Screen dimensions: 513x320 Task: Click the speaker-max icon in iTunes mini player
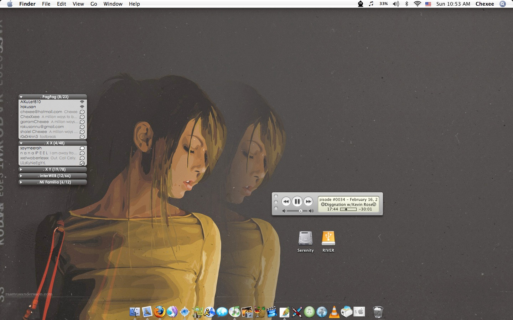(x=311, y=211)
